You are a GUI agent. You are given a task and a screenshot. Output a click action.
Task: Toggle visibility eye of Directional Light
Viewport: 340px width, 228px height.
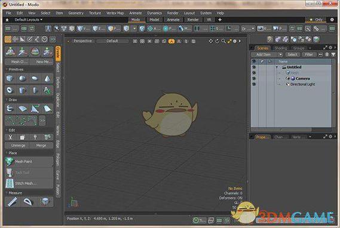254,84
